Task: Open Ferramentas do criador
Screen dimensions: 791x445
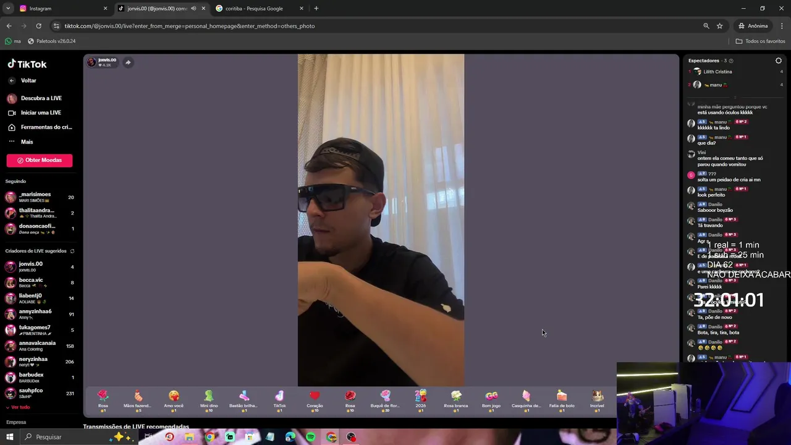Action: tap(40, 127)
